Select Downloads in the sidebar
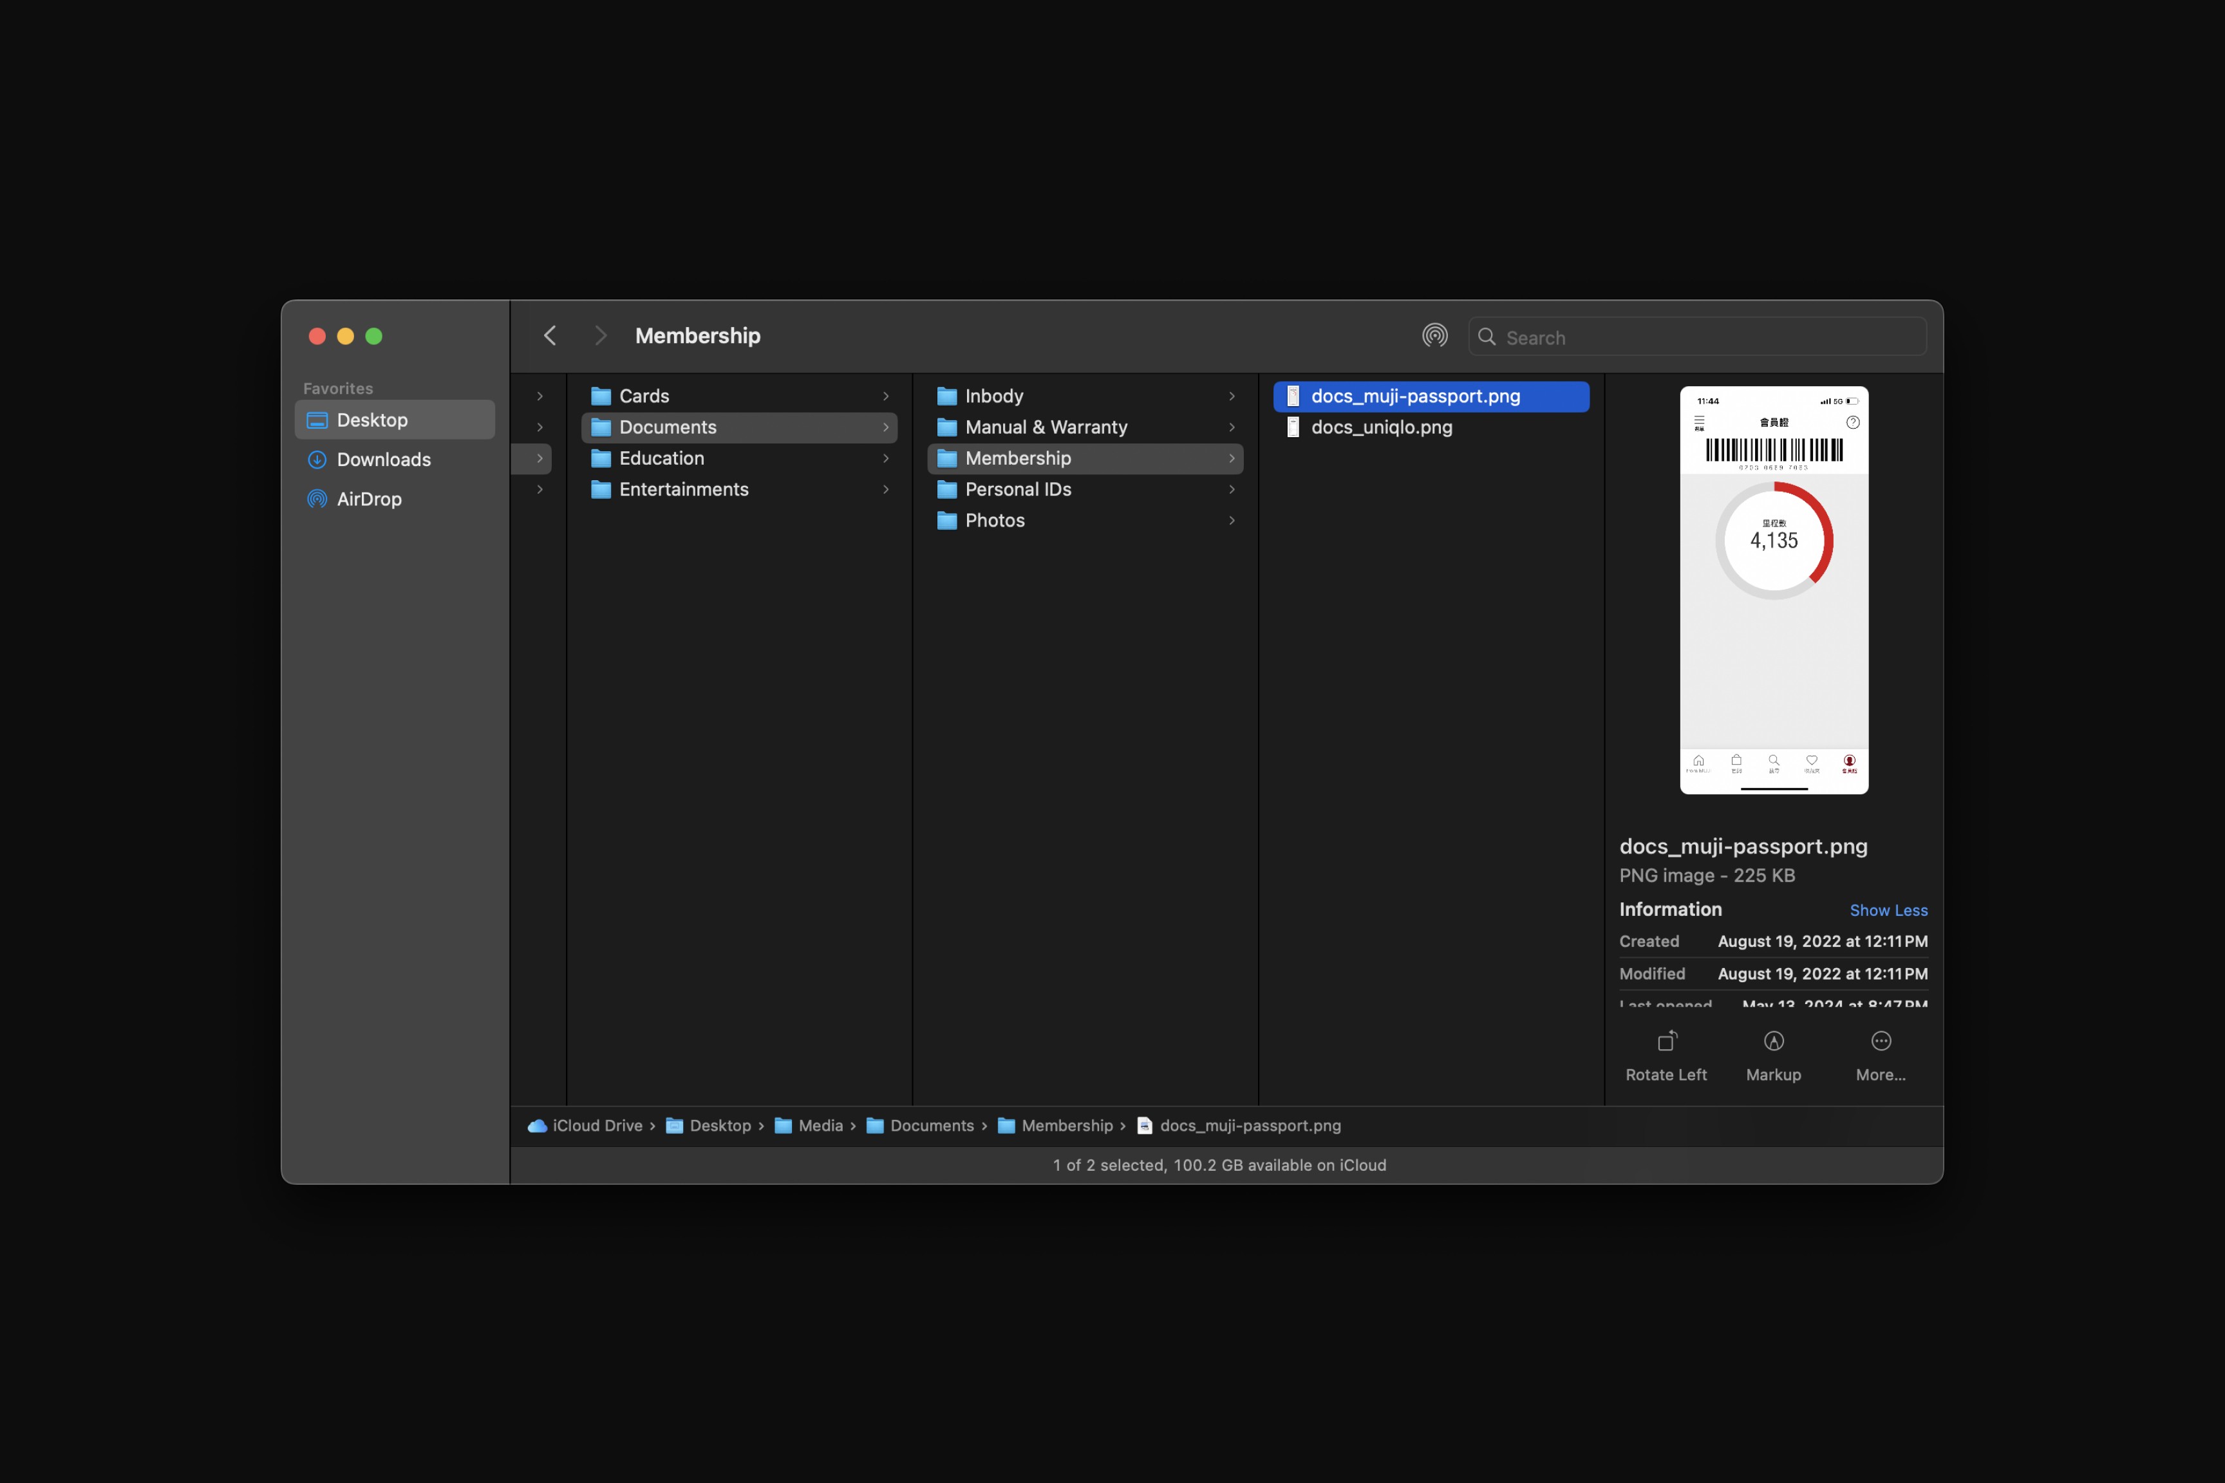Screen dimensions: 2225x1483 coord(383,460)
